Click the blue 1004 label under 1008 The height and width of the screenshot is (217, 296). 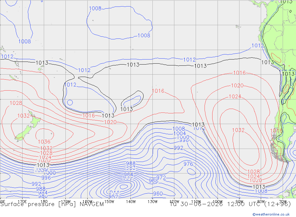(180, 134)
